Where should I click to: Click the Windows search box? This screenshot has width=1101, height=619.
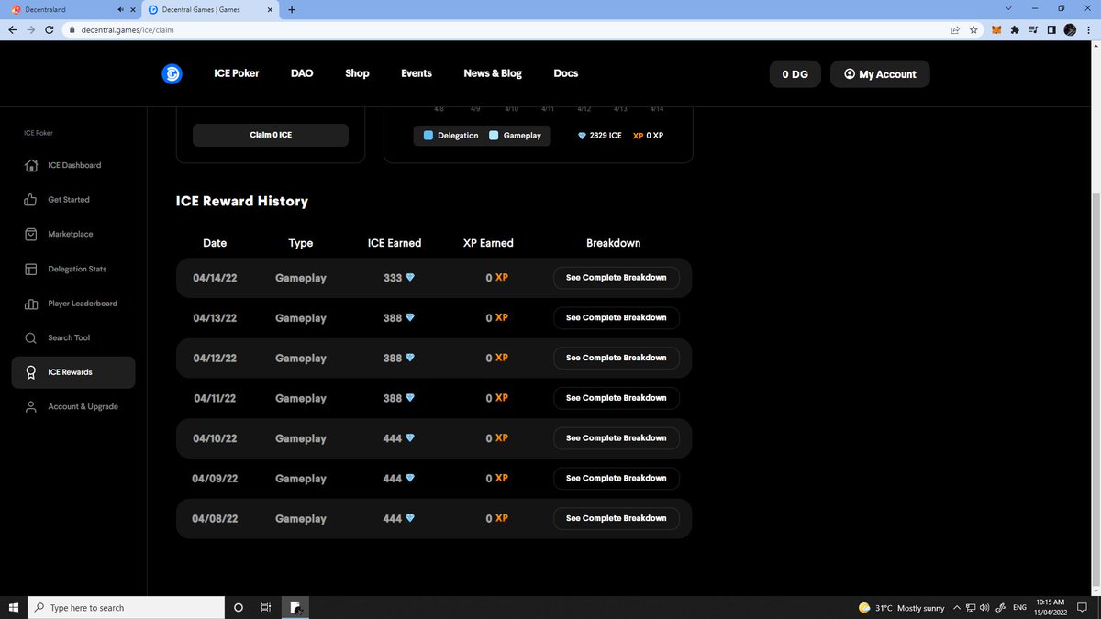127,607
